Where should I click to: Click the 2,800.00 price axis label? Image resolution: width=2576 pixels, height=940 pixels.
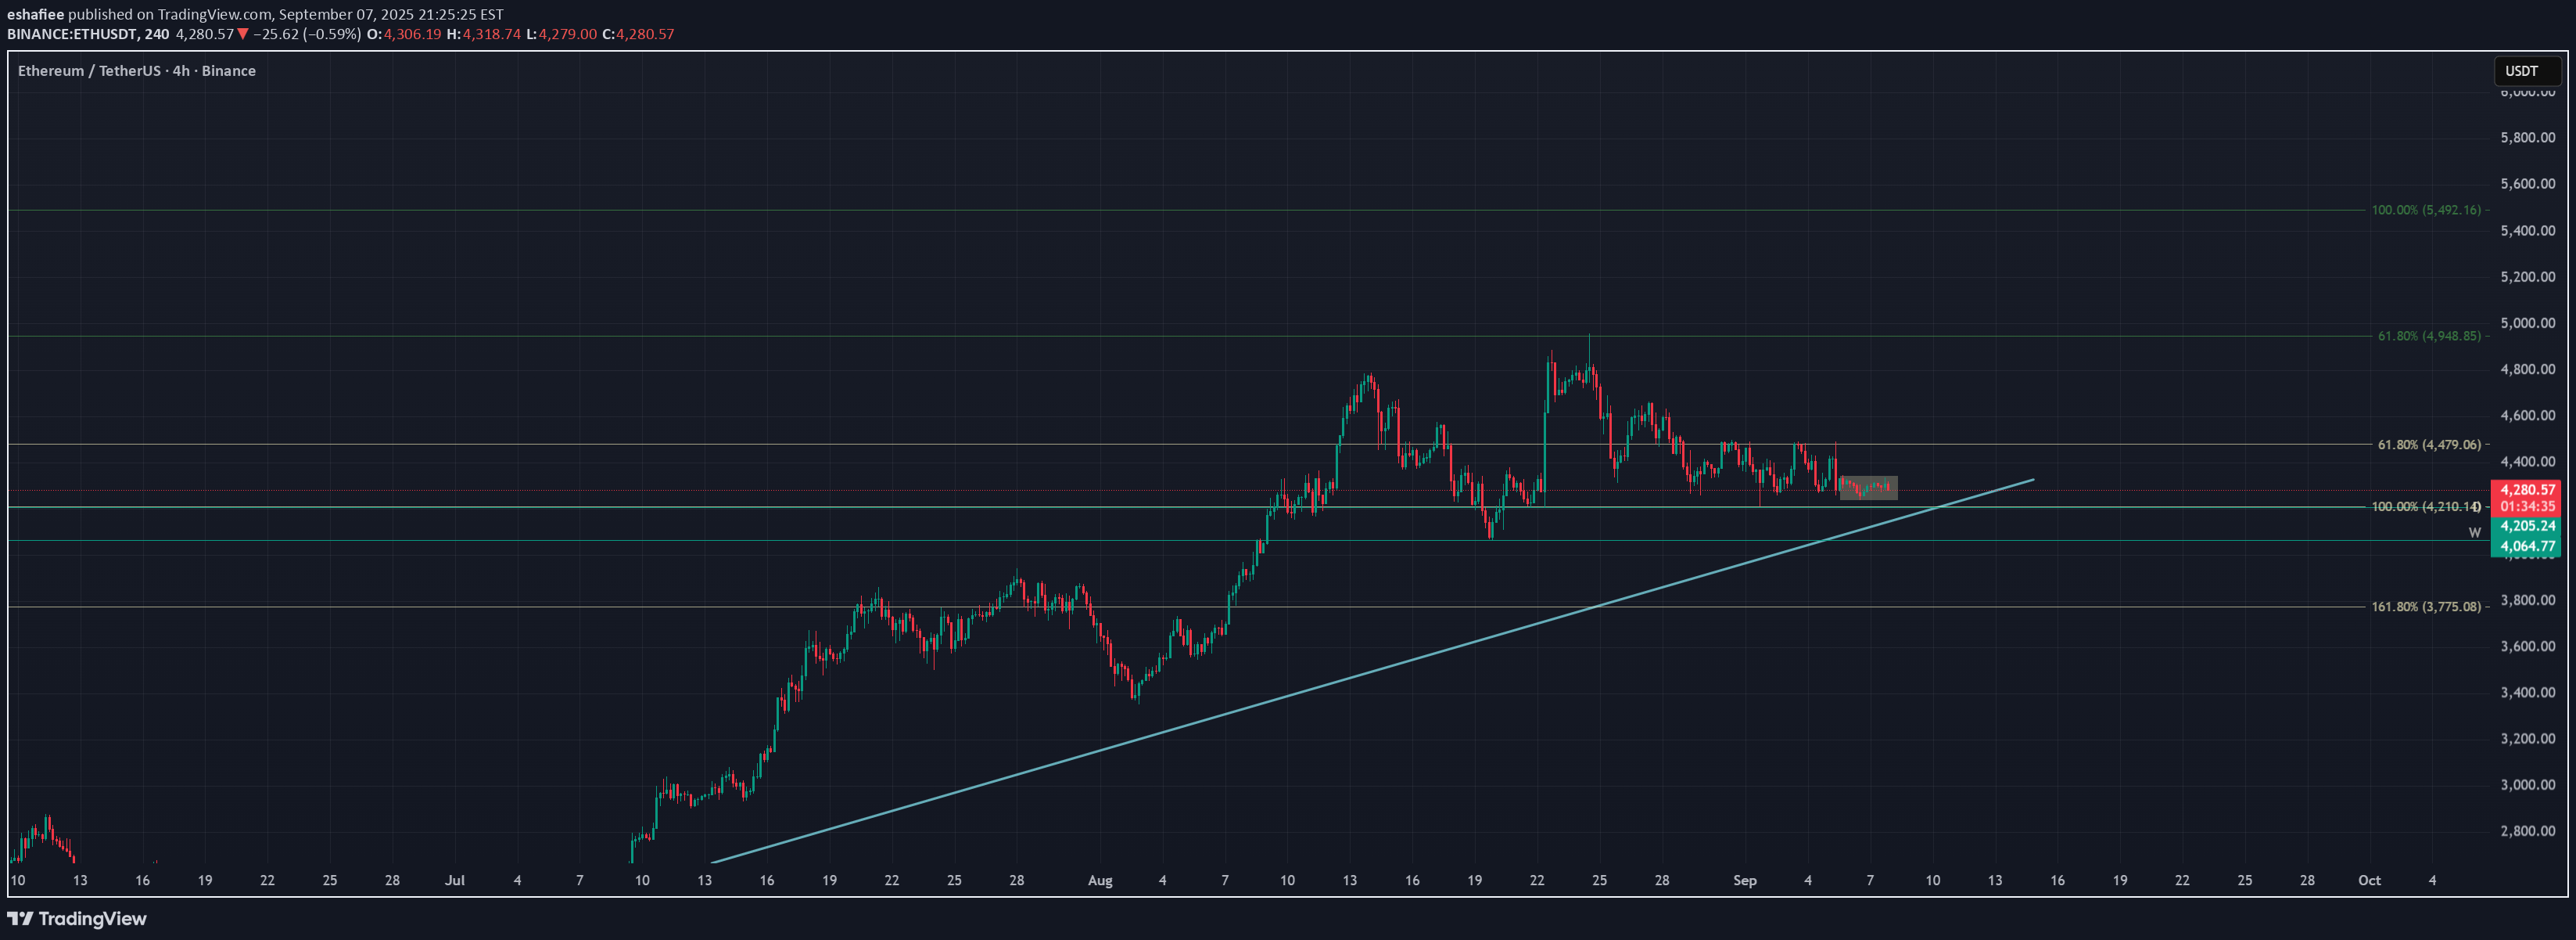[2528, 831]
